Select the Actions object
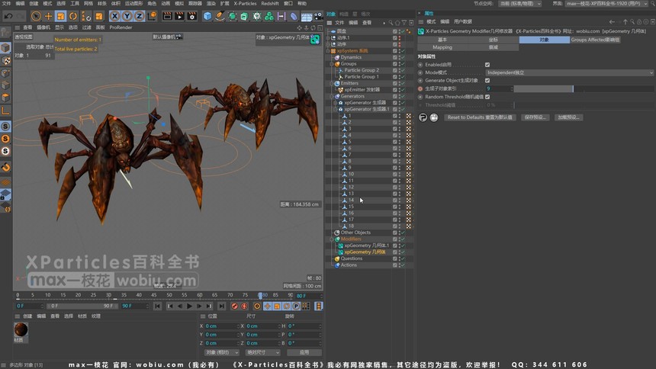The width and height of the screenshot is (656, 369). (x=349, y=265)
